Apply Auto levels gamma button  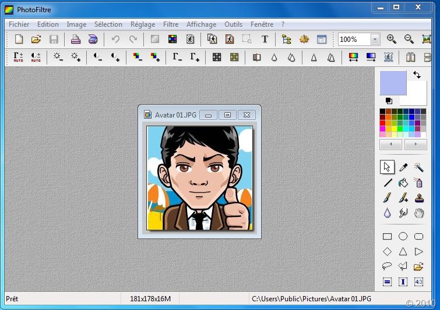click(x=18, y=57)
